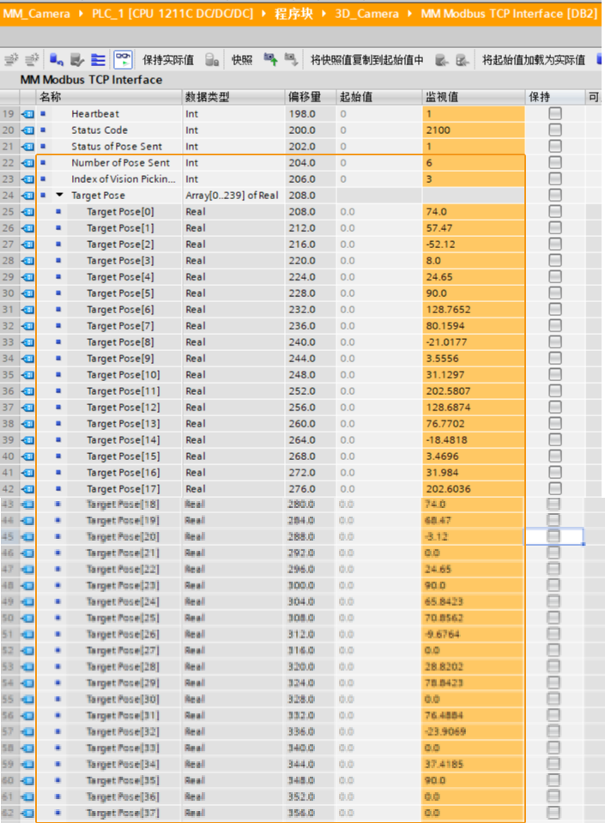Click the data tag icon in Target Pose[10] row
Image resolution: width=605 pixels, height=823 pixels.
click(x=27, y=375)
